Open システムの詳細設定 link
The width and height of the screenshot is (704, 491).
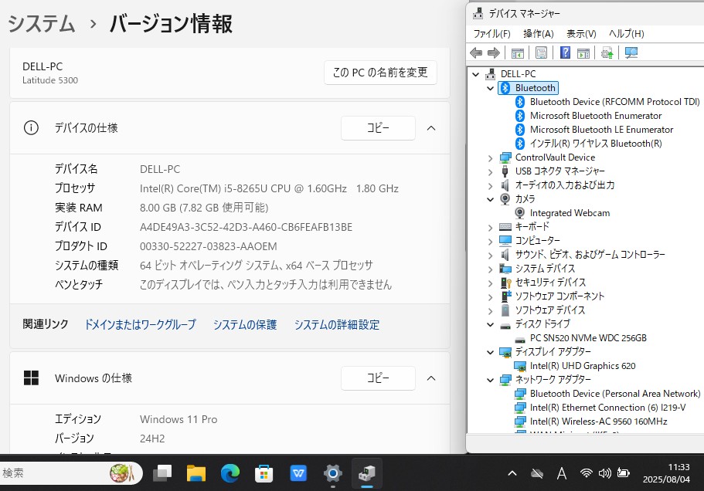point(337,325)
